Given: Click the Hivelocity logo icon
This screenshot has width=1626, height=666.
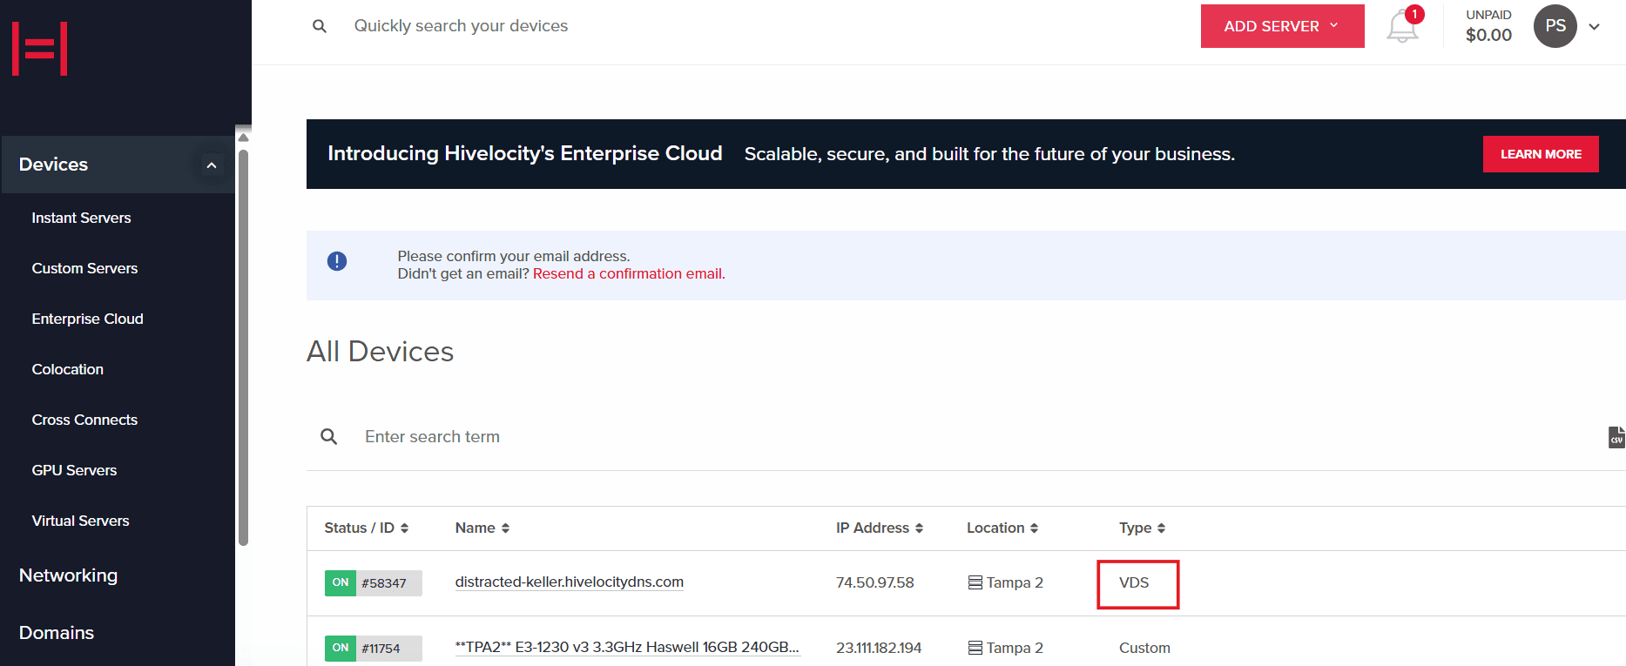Looking at the screenshot, I should (x=40, y=49).
